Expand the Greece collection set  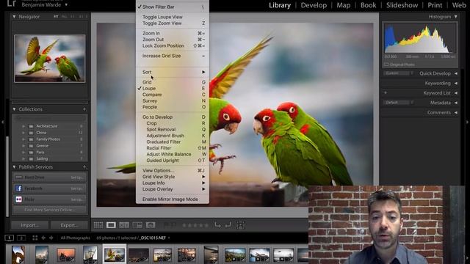(23, 146)
